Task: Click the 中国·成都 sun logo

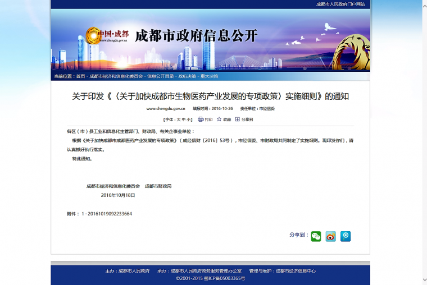Action: tap(94, 35)
